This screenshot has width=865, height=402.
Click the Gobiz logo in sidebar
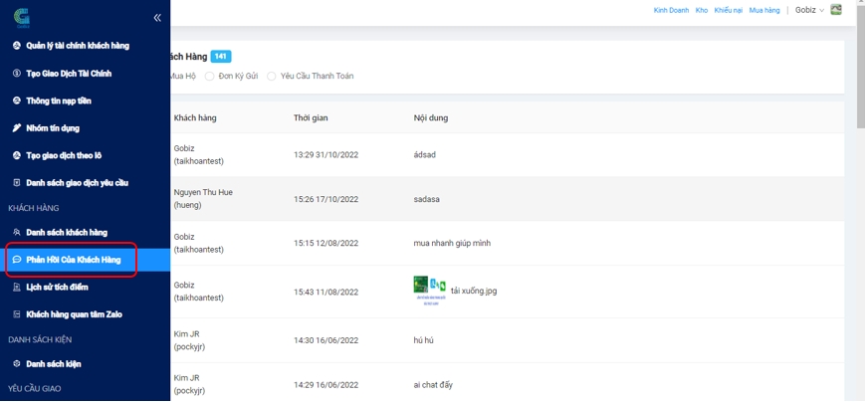tap(22, 17)
